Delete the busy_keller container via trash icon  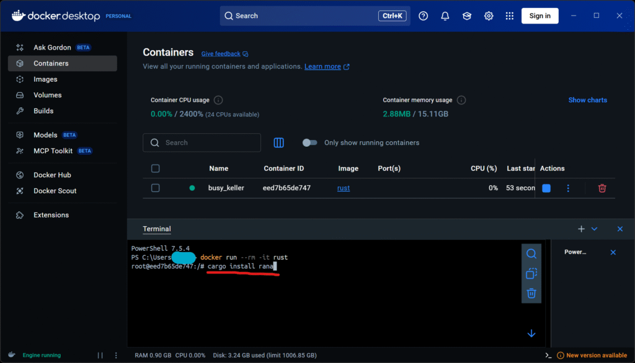(x=602, y=188)
